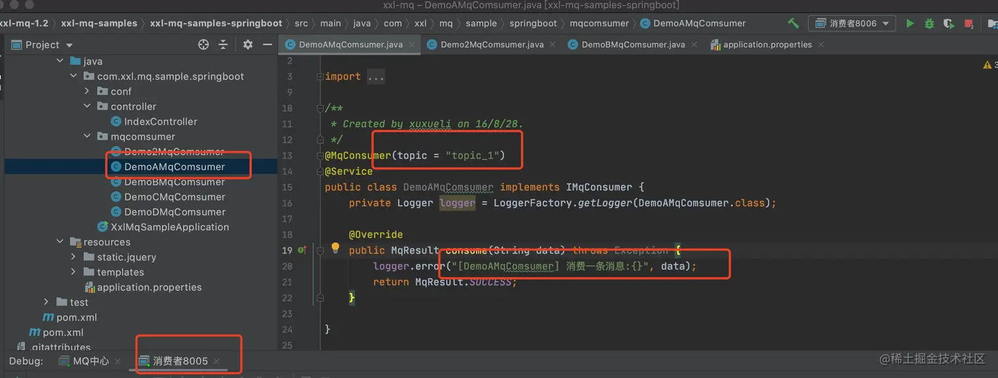Click the topic_1 string in annotation
Image resolution: width=998 pixels, height=378 pixels.
[x=472, y=156]
